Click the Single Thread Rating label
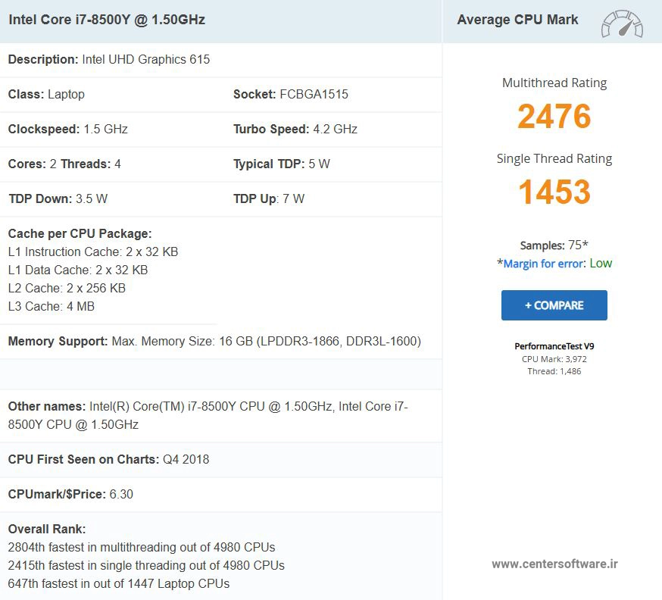The image size is (662, 600). click(554, 159)
